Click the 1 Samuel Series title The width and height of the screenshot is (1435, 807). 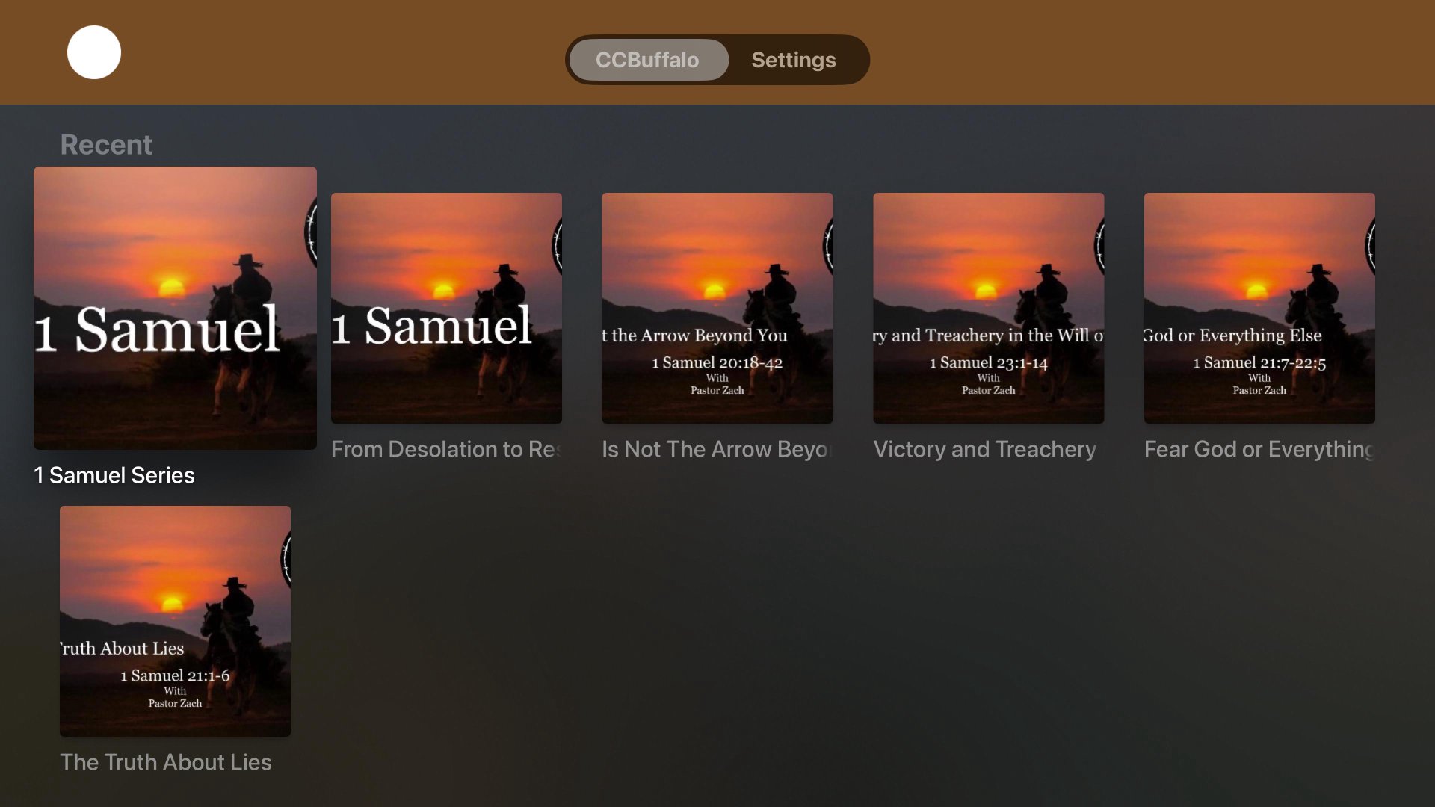pyautogui.click(x=114, y=475)
